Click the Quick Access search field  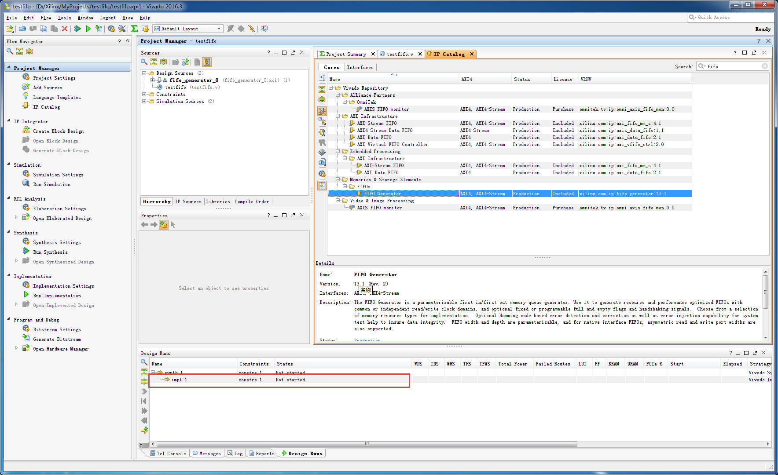point(730,18)
